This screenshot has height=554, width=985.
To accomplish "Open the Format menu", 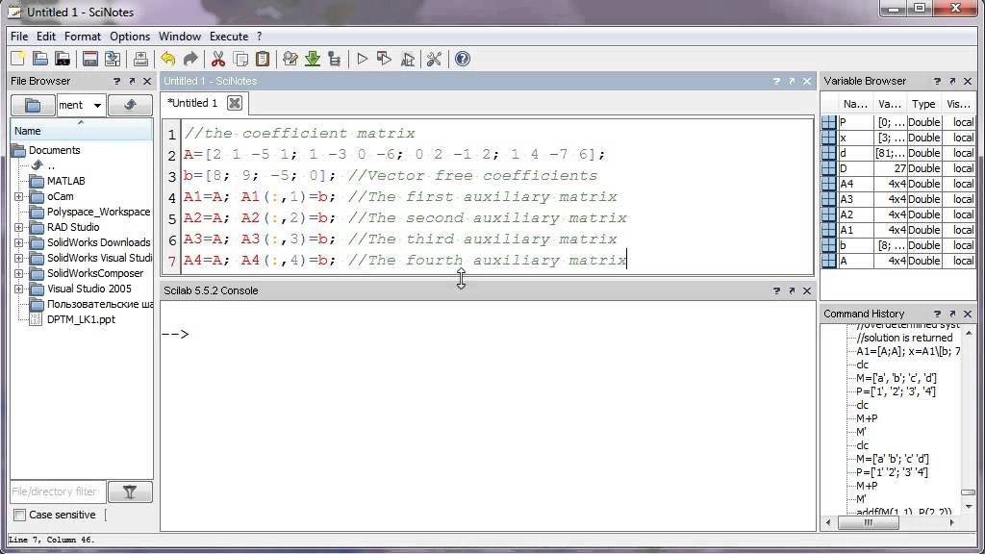I will [x=83, y=37].
